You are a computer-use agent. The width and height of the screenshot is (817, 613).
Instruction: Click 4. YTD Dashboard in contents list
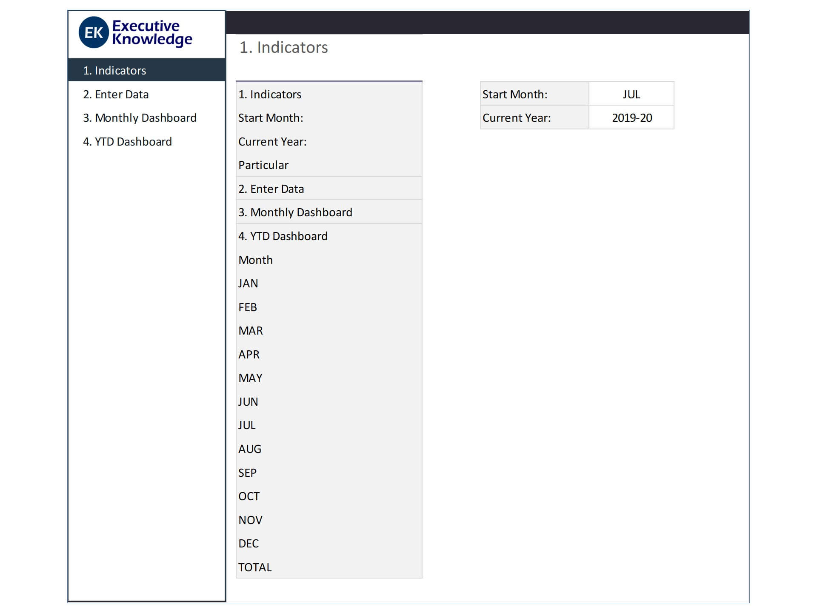pyautogui.click(x=283, y=236)
